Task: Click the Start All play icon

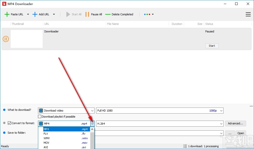Action: 68,14
